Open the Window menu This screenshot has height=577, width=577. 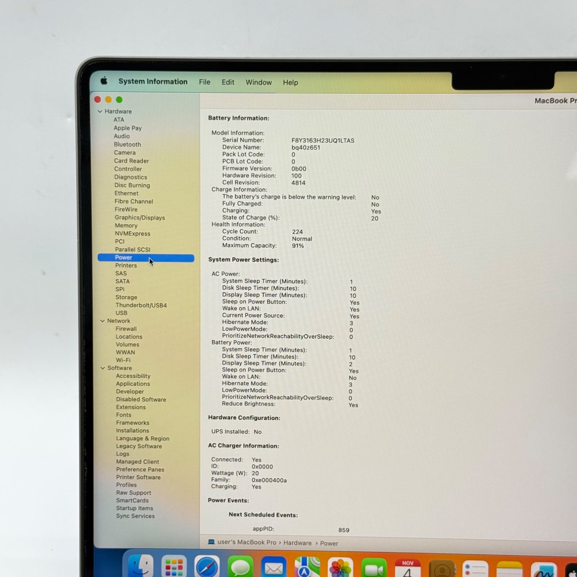point(258,82)
